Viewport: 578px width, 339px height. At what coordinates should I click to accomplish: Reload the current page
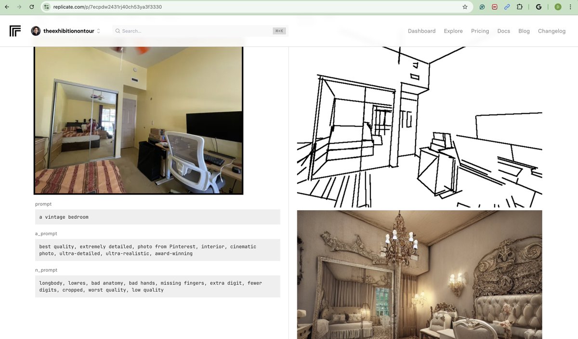coord(32,7)
